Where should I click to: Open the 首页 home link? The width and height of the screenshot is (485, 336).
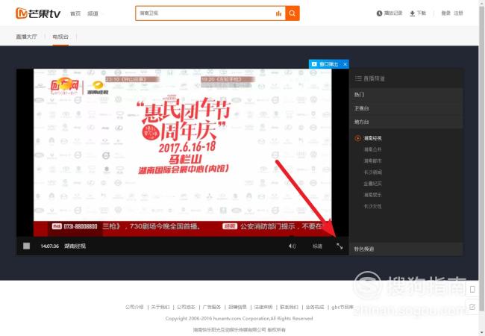(75, 13)
